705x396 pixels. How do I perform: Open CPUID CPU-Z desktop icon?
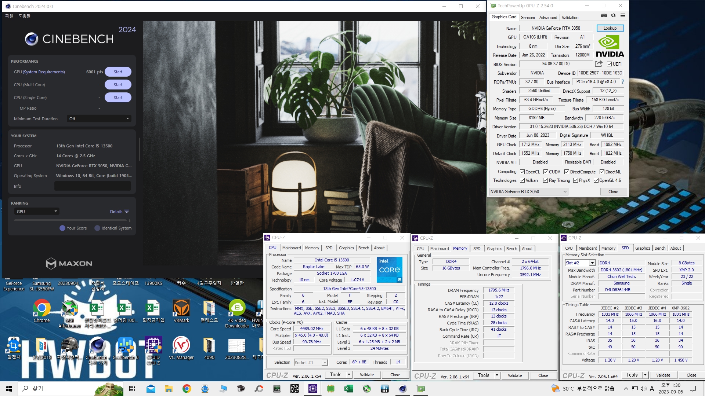[153, 351]
